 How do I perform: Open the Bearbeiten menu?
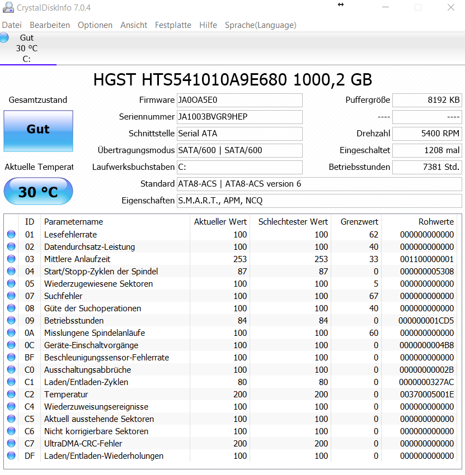50,25
